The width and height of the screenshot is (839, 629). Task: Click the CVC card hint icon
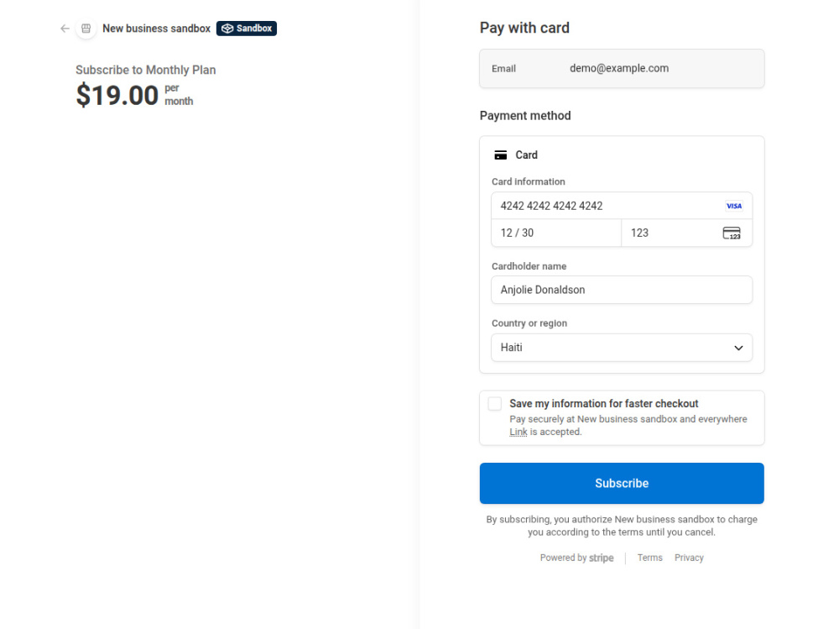[x=732, y=233]
